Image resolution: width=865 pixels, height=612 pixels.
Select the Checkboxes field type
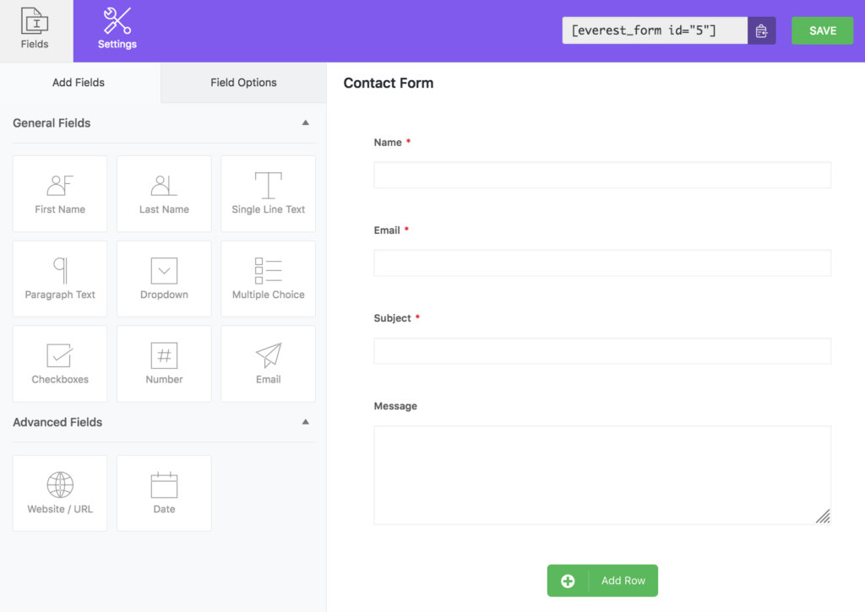point(59,363)
